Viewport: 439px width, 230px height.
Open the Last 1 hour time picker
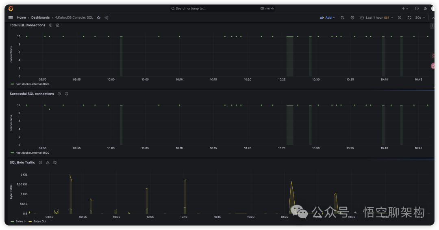tap(376, 18)
